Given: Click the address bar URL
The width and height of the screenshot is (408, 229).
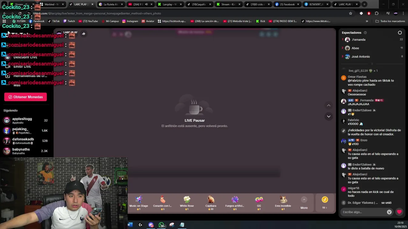Looking at the screenshot, I should click(97, 13).
